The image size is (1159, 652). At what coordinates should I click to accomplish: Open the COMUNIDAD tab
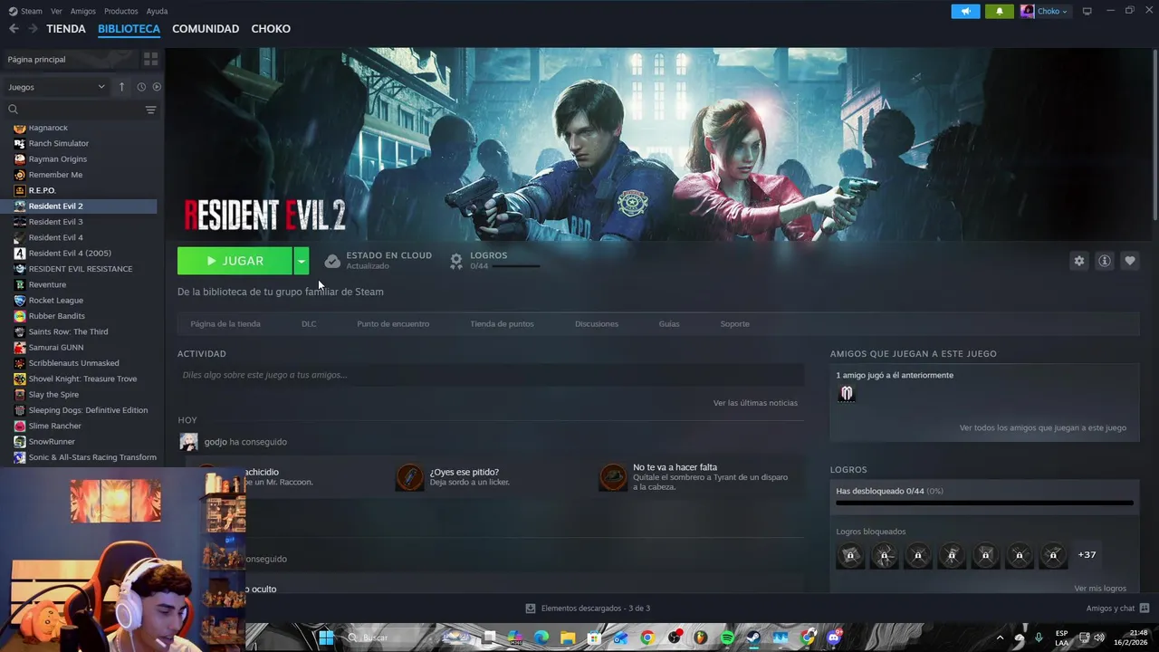(206, 29)
